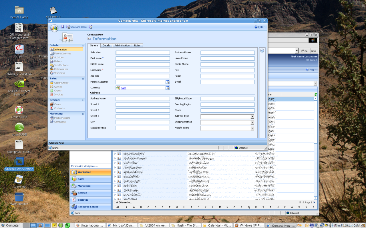Collapse the Service section in sidebar
The image size is (366, 228).
pyautogui.click(x=83, y=100)
